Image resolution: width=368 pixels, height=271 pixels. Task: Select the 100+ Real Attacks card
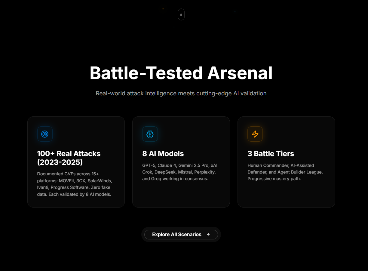(76, 162)
